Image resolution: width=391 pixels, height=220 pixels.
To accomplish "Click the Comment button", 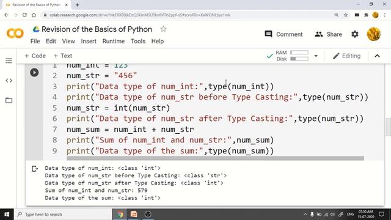I will point(283,34).
